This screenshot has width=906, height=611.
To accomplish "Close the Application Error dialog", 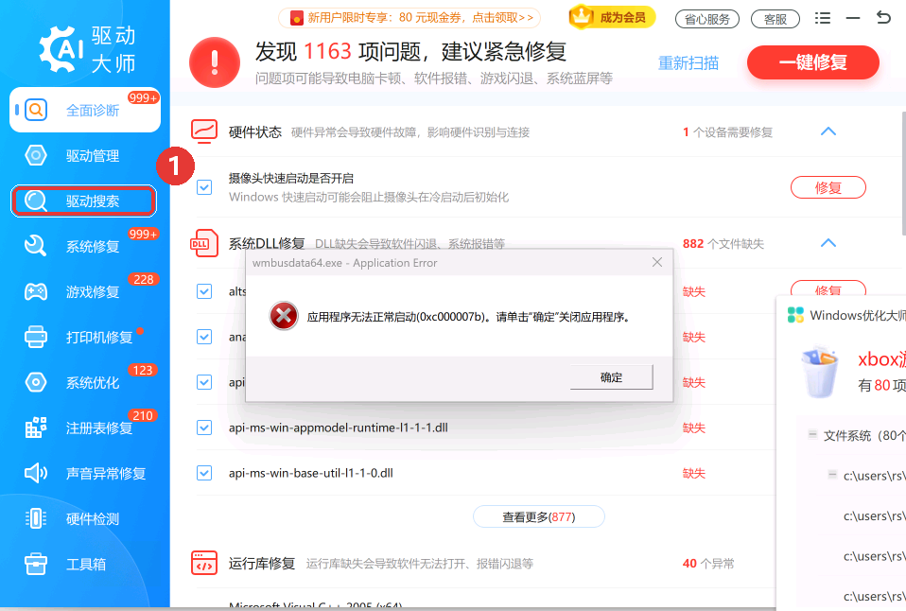I will (657, 262).
